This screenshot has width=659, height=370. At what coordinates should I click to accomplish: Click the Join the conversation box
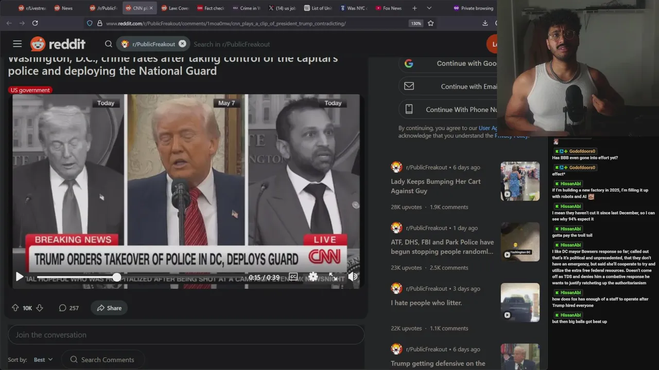(186, 335)
